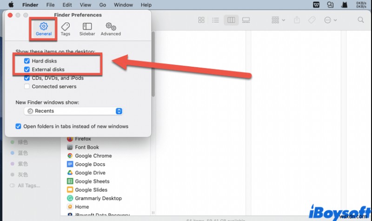The width and height of the screenshot is (372, 221).
Task: Open the Advanced preferences tab
Action: (x=111, y=29)
